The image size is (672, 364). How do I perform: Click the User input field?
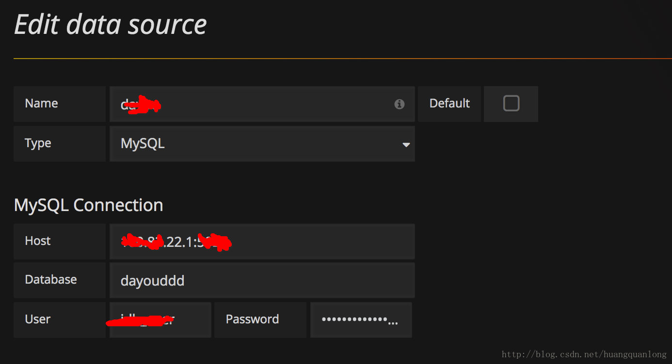160,320
